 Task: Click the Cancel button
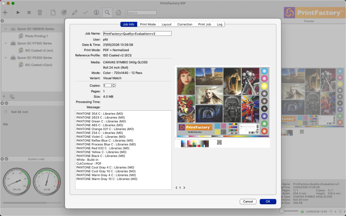pos(248,201)
